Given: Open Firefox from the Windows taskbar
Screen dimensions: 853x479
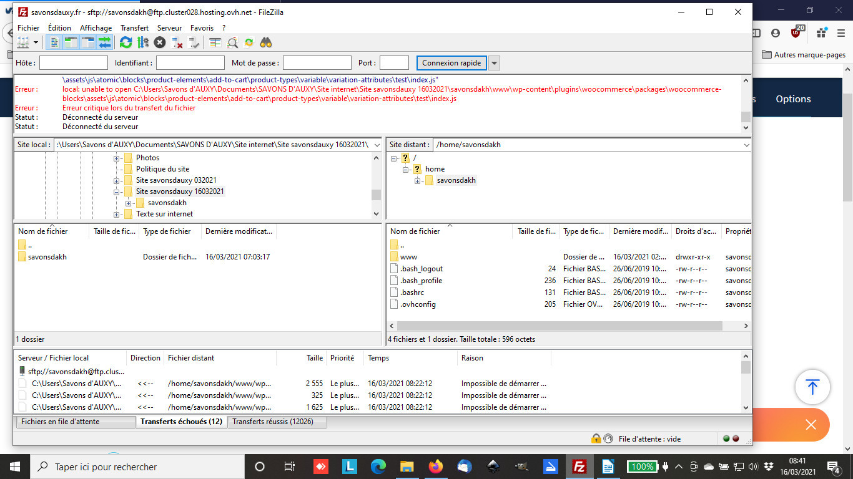Looking at the screenshot, I should 435,467.
